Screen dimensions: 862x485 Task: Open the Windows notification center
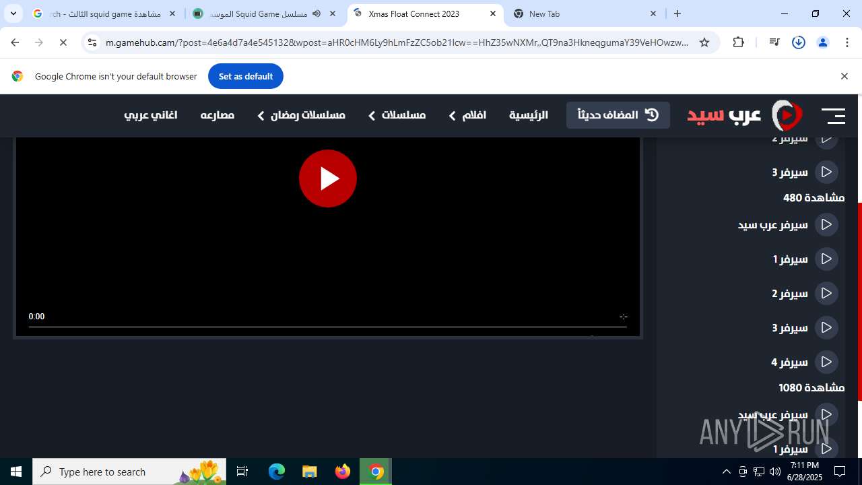[840, 472]
